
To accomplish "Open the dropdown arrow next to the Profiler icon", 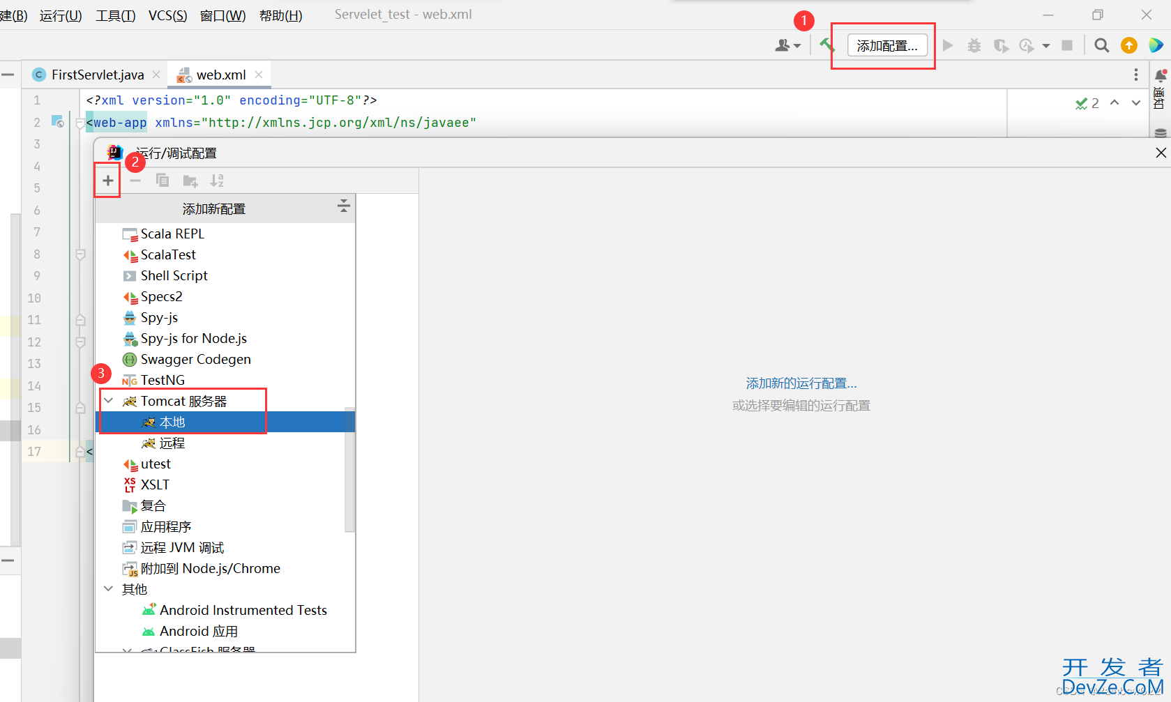I will [1045, 46].
